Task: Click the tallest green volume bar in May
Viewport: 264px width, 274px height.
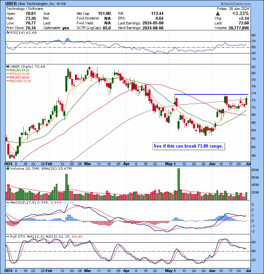Action: pos(179,184)
